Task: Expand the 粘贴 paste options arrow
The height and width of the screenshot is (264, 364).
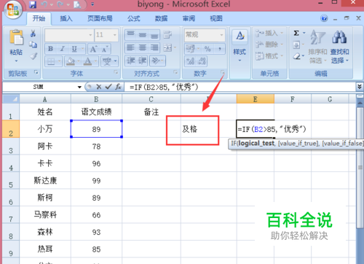Action: pyautogui.click(x=16, y=61)
